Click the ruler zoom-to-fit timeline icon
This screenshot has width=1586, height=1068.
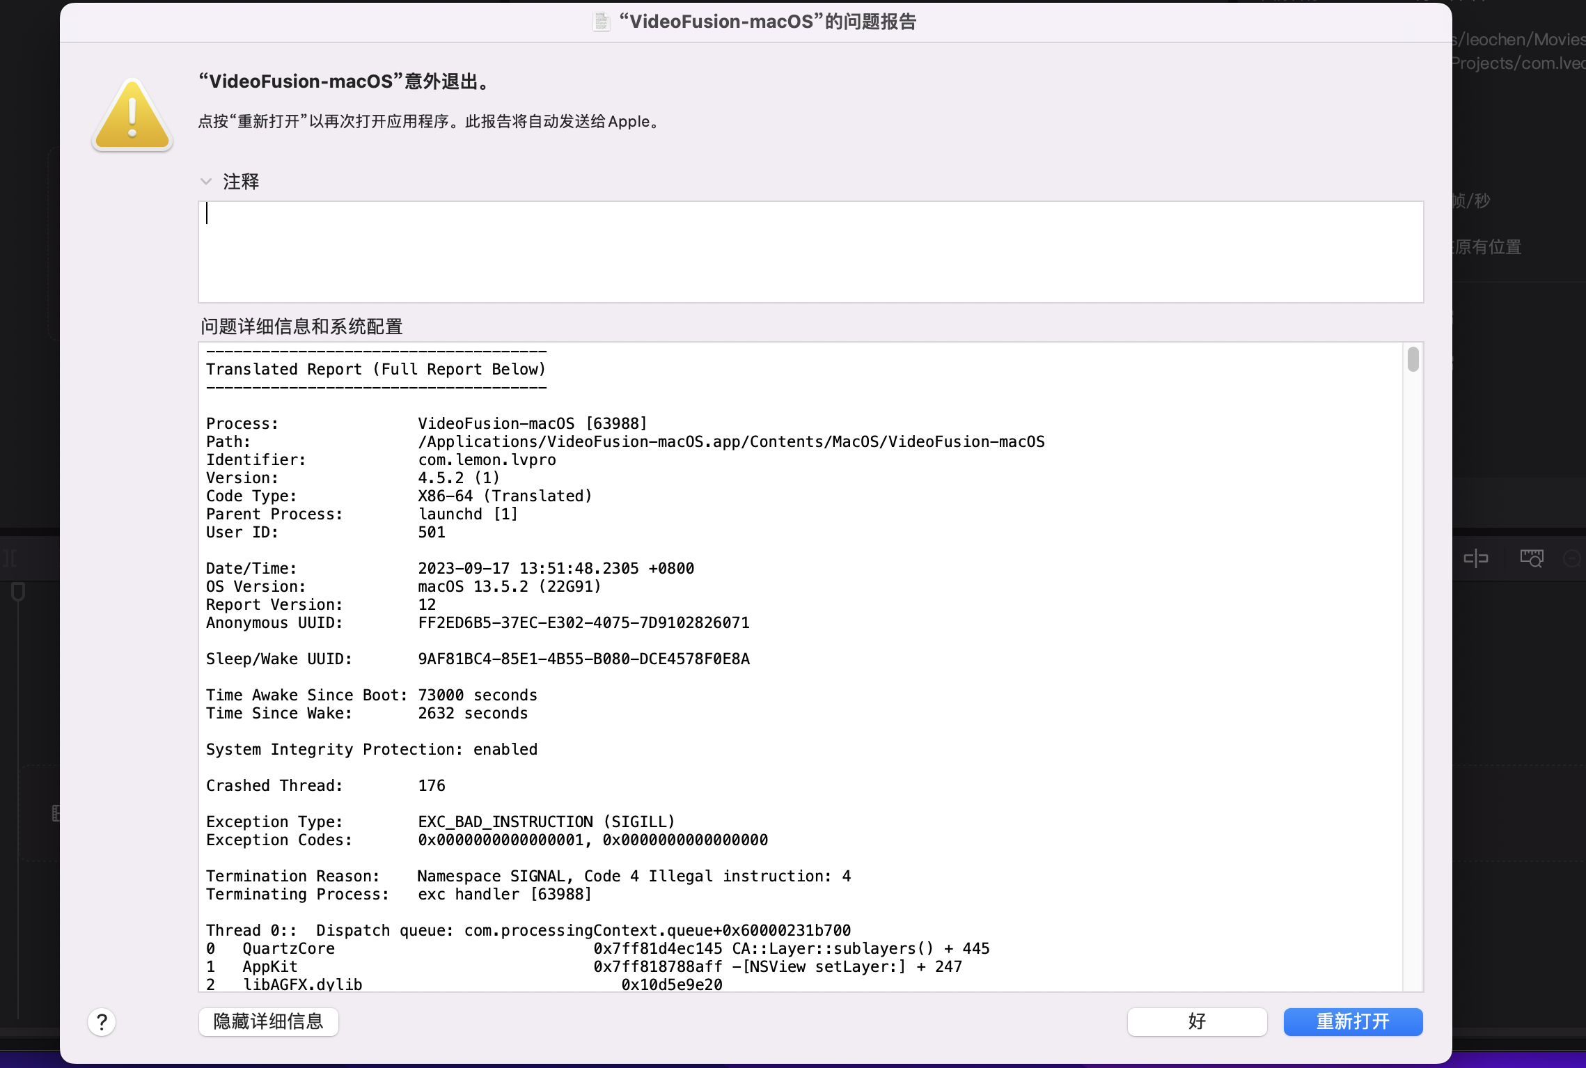tap(1531, 558)
